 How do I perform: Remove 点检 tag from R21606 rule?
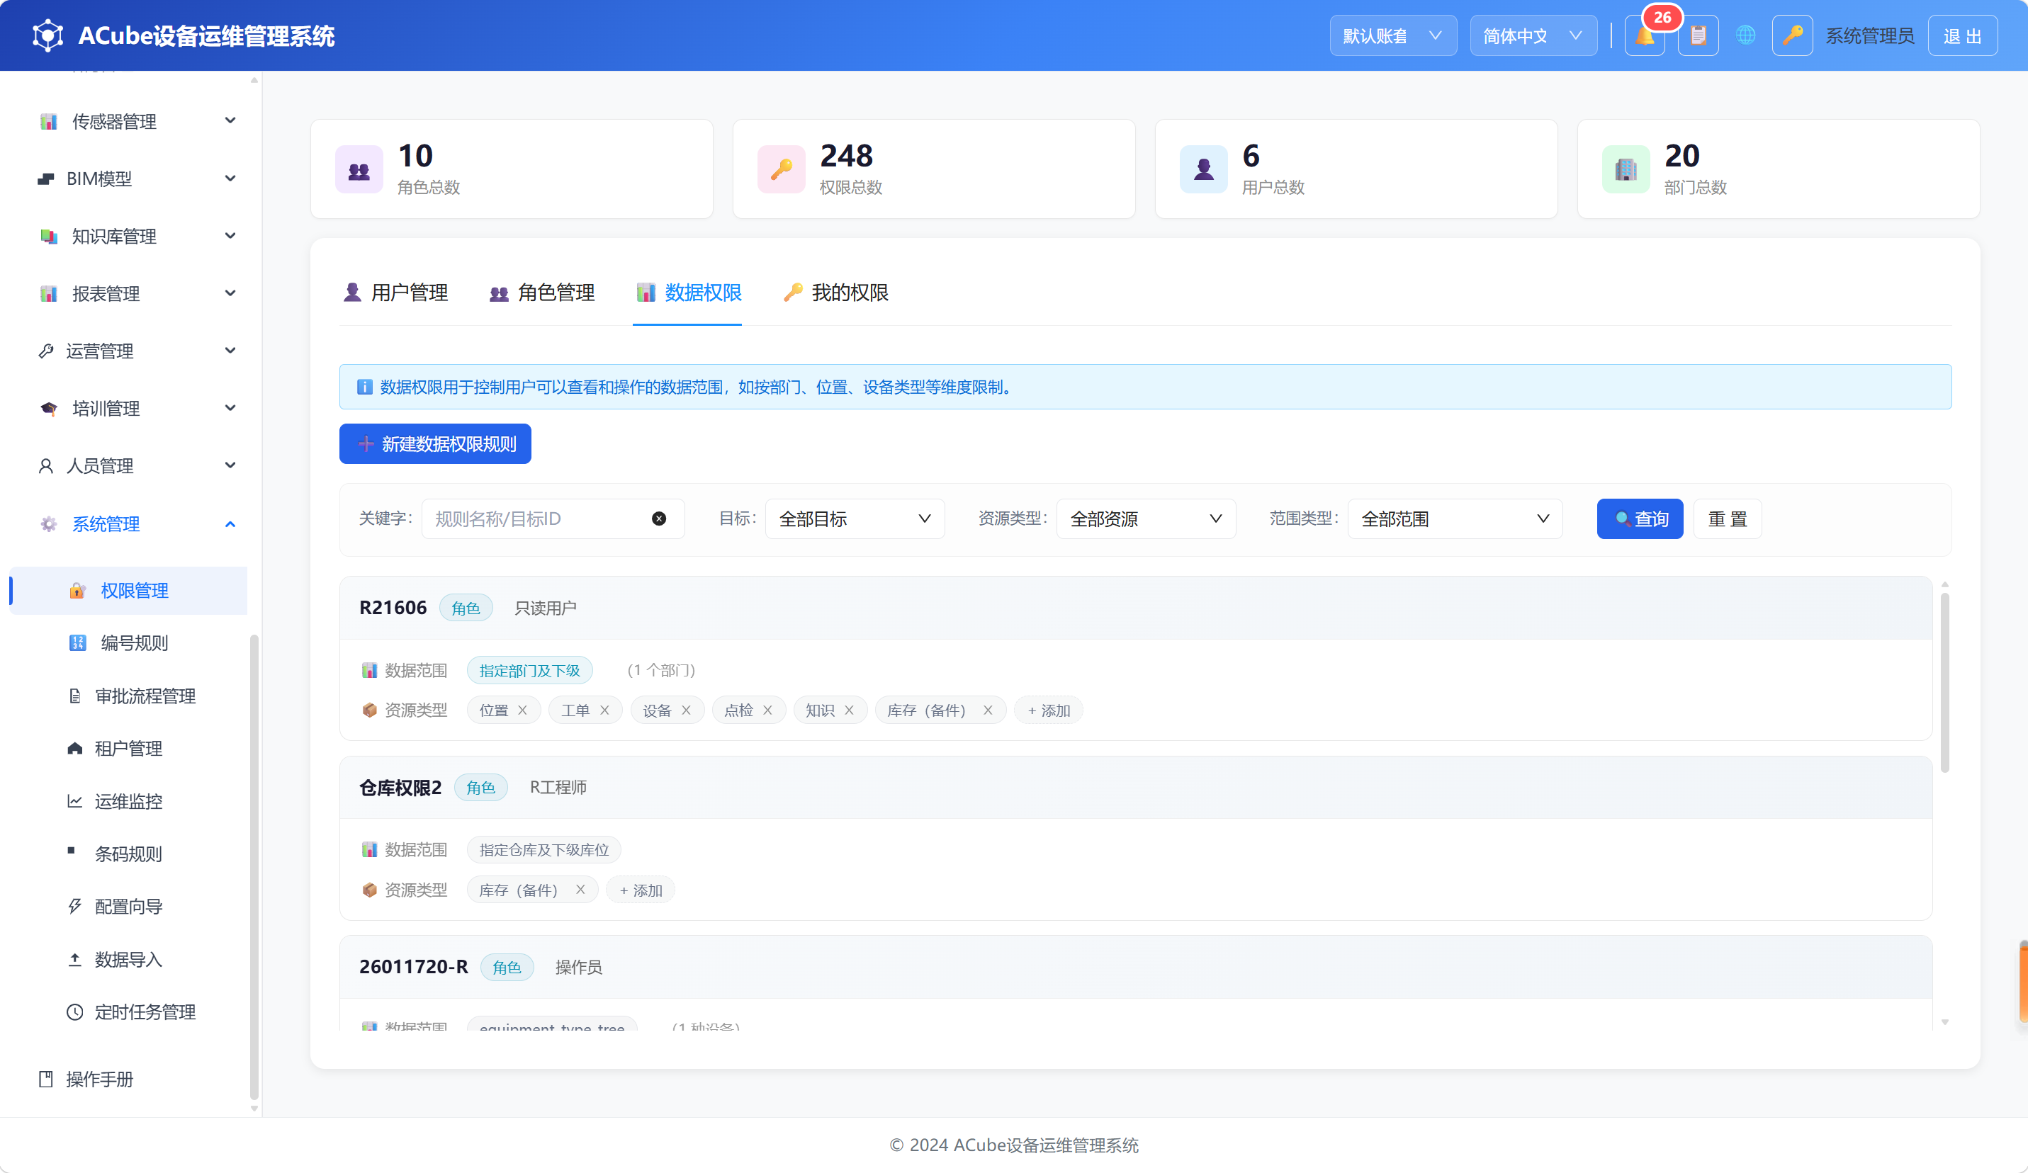pyautogui.click(x=767, y=710)
